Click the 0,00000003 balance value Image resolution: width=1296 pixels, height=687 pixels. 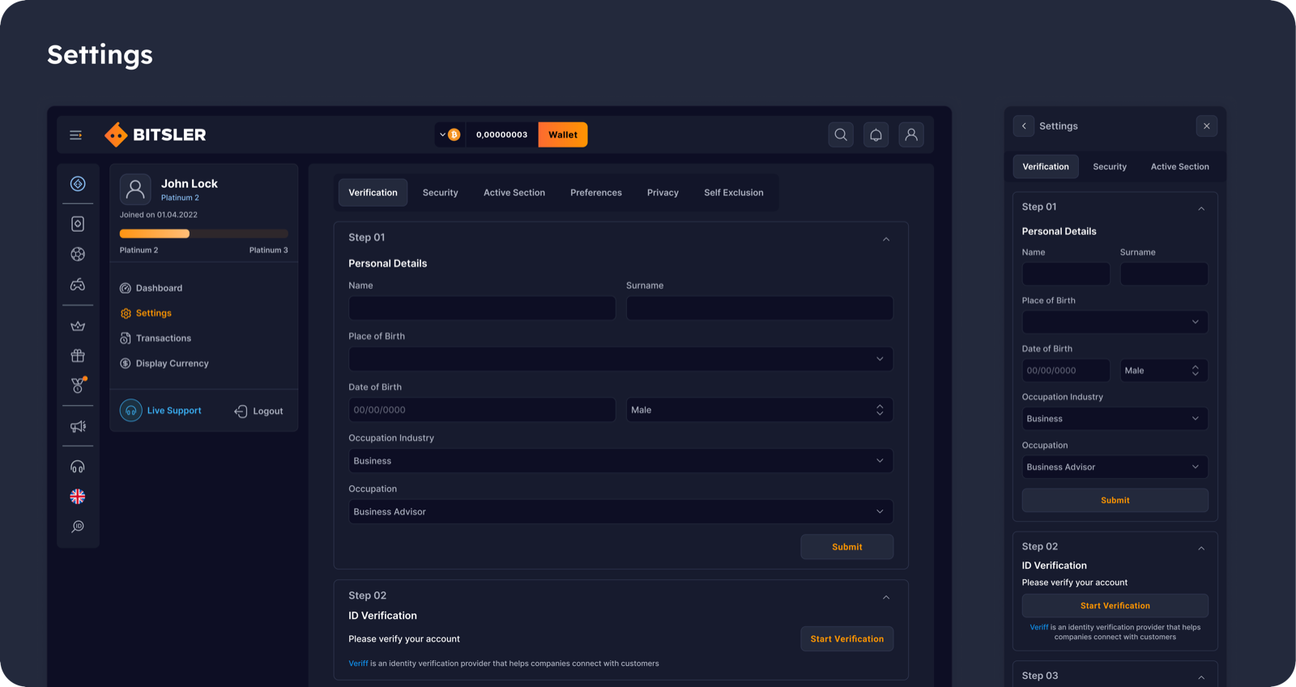pyautogui.click(x=501, y=135)
